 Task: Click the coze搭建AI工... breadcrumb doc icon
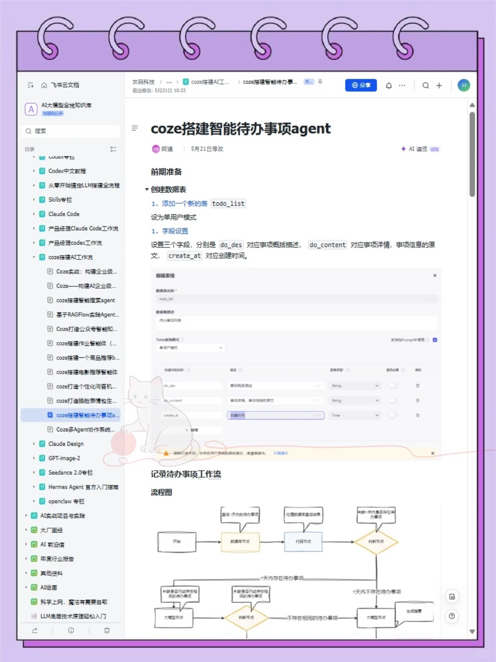[186, 82]
